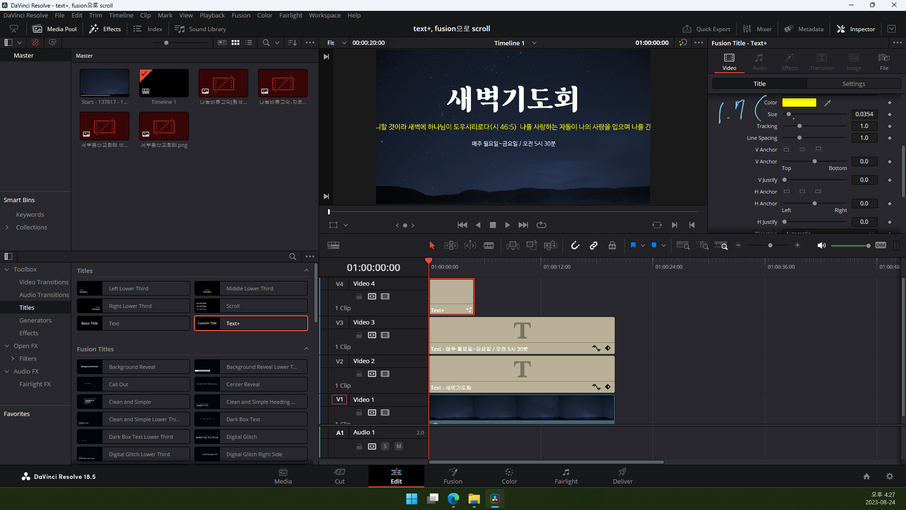Click the Size value field 0.0354
The width and height of the screenshot is (906, 510).
(864, 114)
